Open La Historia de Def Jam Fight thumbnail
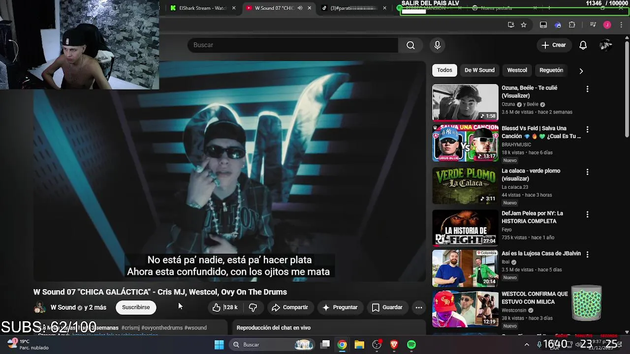Image resolution: width=630 pixels, height=354 pixels. tap(465, 228)
